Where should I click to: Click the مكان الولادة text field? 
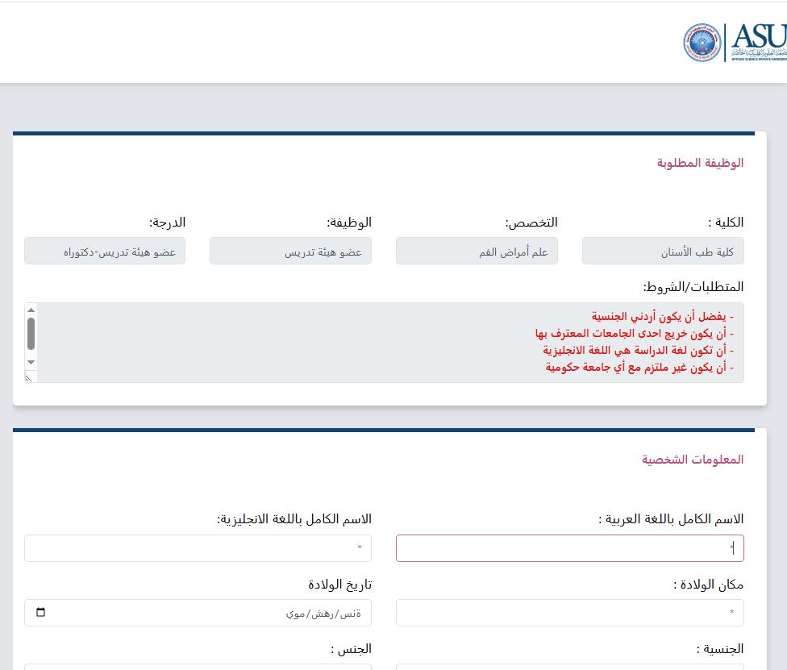(569, 613)
